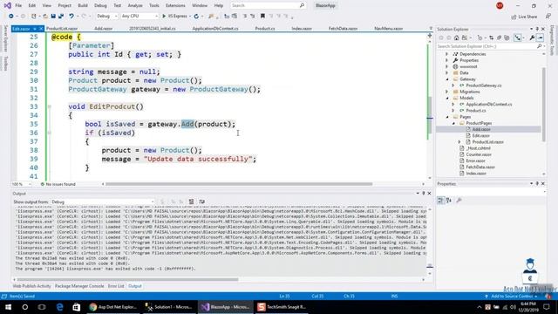
Task: Select Counter.razor in Solution Explorer
Action: tap(479, 154)
